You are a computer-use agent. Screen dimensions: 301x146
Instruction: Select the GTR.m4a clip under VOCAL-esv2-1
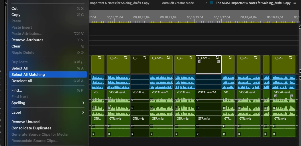point(208,126)
